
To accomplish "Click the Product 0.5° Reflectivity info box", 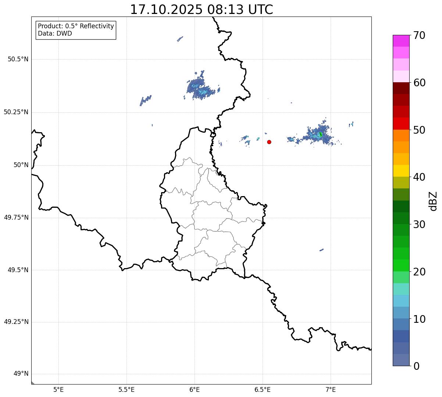I will tap(76, 30).
